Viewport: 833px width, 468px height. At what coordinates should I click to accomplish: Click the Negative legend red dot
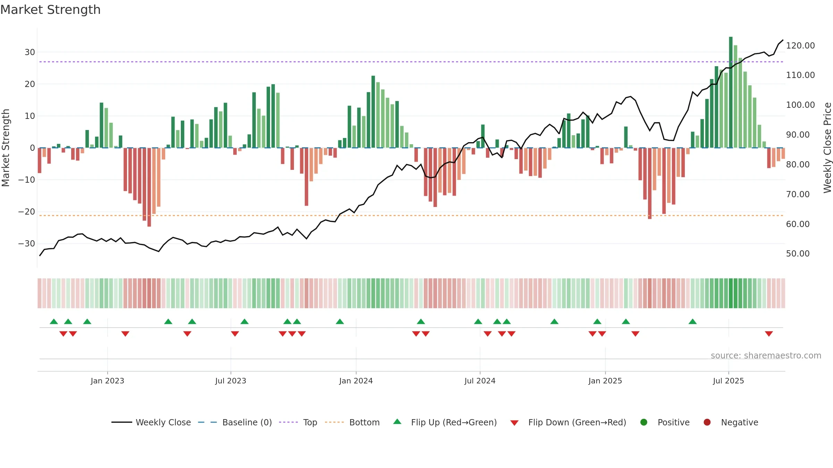pos(707,422)
